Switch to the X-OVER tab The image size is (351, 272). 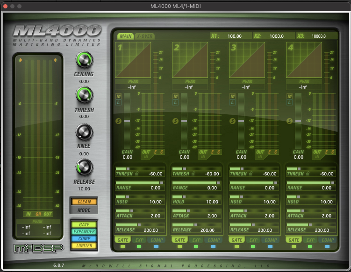click(144, 36)
